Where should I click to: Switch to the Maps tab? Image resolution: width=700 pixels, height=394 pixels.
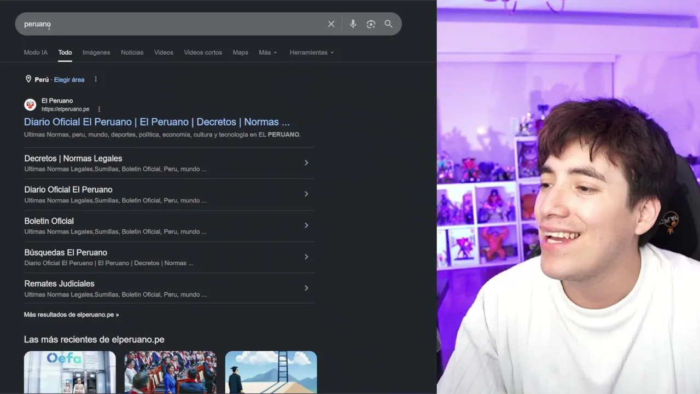point(241,53)
